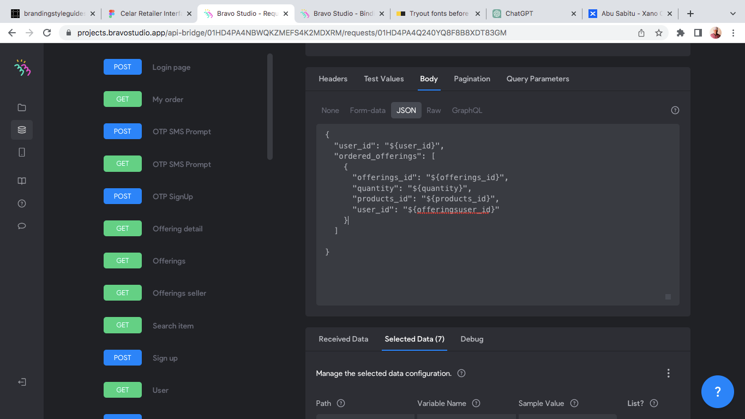Screen dimensions: 745x419
Task: Open the projects folder icon in sidebar
Action: click(22, 107)
